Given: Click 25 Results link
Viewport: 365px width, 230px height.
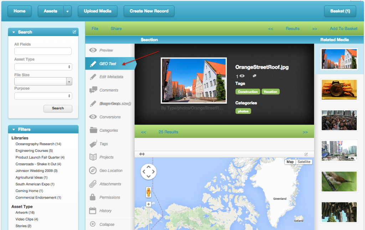Looking at the screenshot, I should 168,132.
